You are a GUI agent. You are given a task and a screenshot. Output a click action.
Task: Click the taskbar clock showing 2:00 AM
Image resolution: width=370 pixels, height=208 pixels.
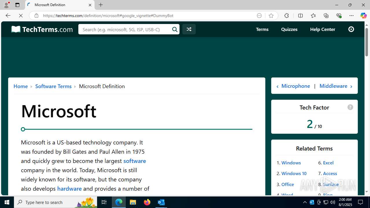(x=345, y=202)
